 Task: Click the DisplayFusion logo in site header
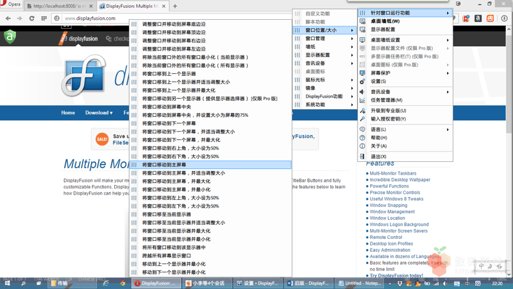point(80,39)
